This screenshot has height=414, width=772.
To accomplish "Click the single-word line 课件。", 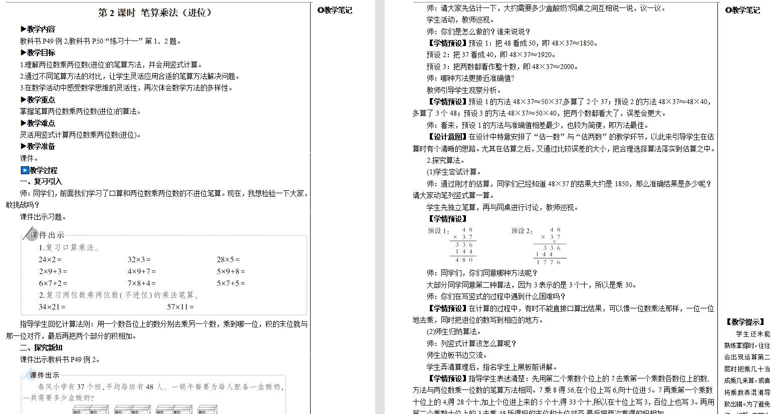I will (x=29, y=158).
